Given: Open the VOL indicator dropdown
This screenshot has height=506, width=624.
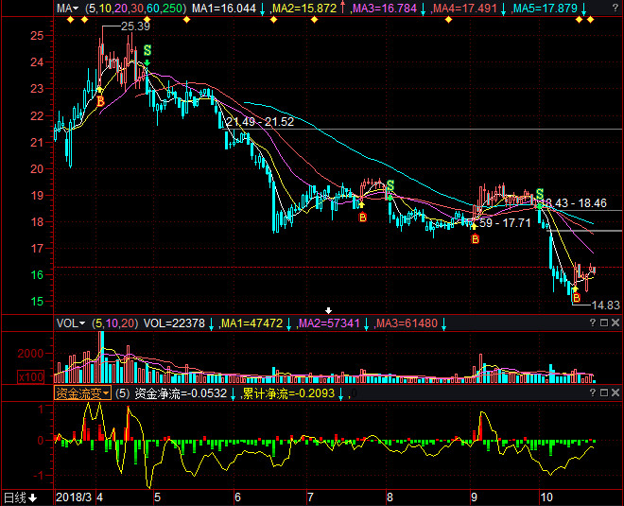Looking at the screenshot, I should click(x=71, y=323).
